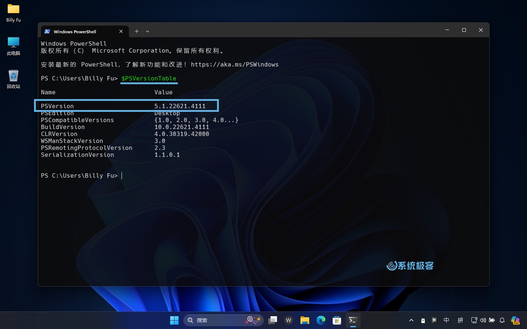Click the Value column header
The height and width of the screenshot is (329, 527).
(x=163, y=92)
